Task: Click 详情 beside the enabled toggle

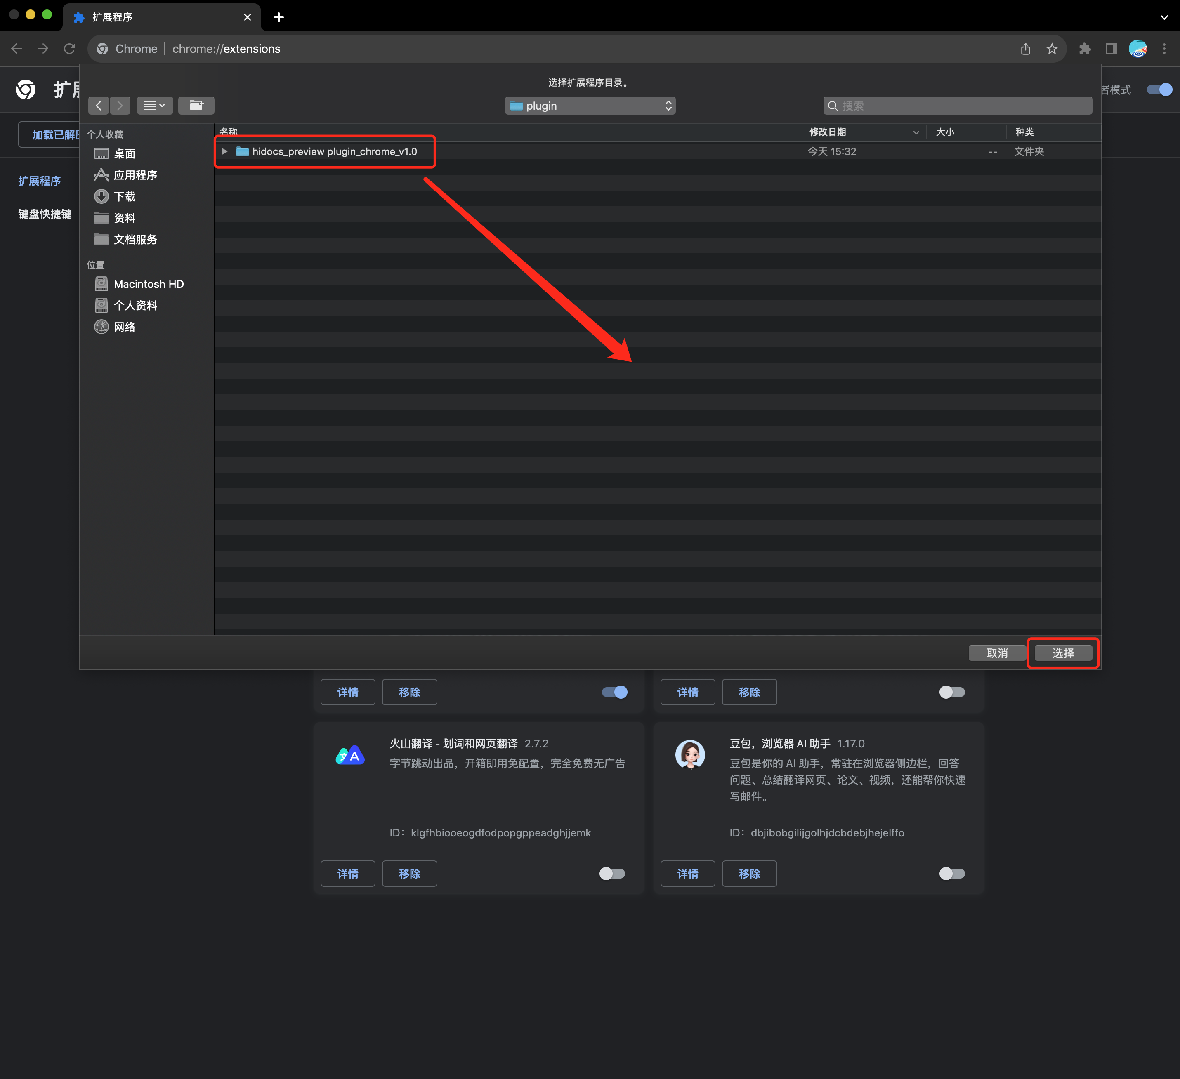Action: coord(348,692)
